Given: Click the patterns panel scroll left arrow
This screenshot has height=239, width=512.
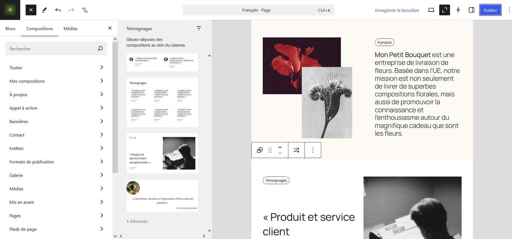Looking at the screenshot, I should pyautogui.click(x=121, y=236).
